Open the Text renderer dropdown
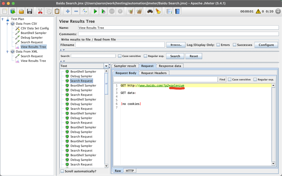The height and width of the screenshot is (176, 282). coord(106,66)
